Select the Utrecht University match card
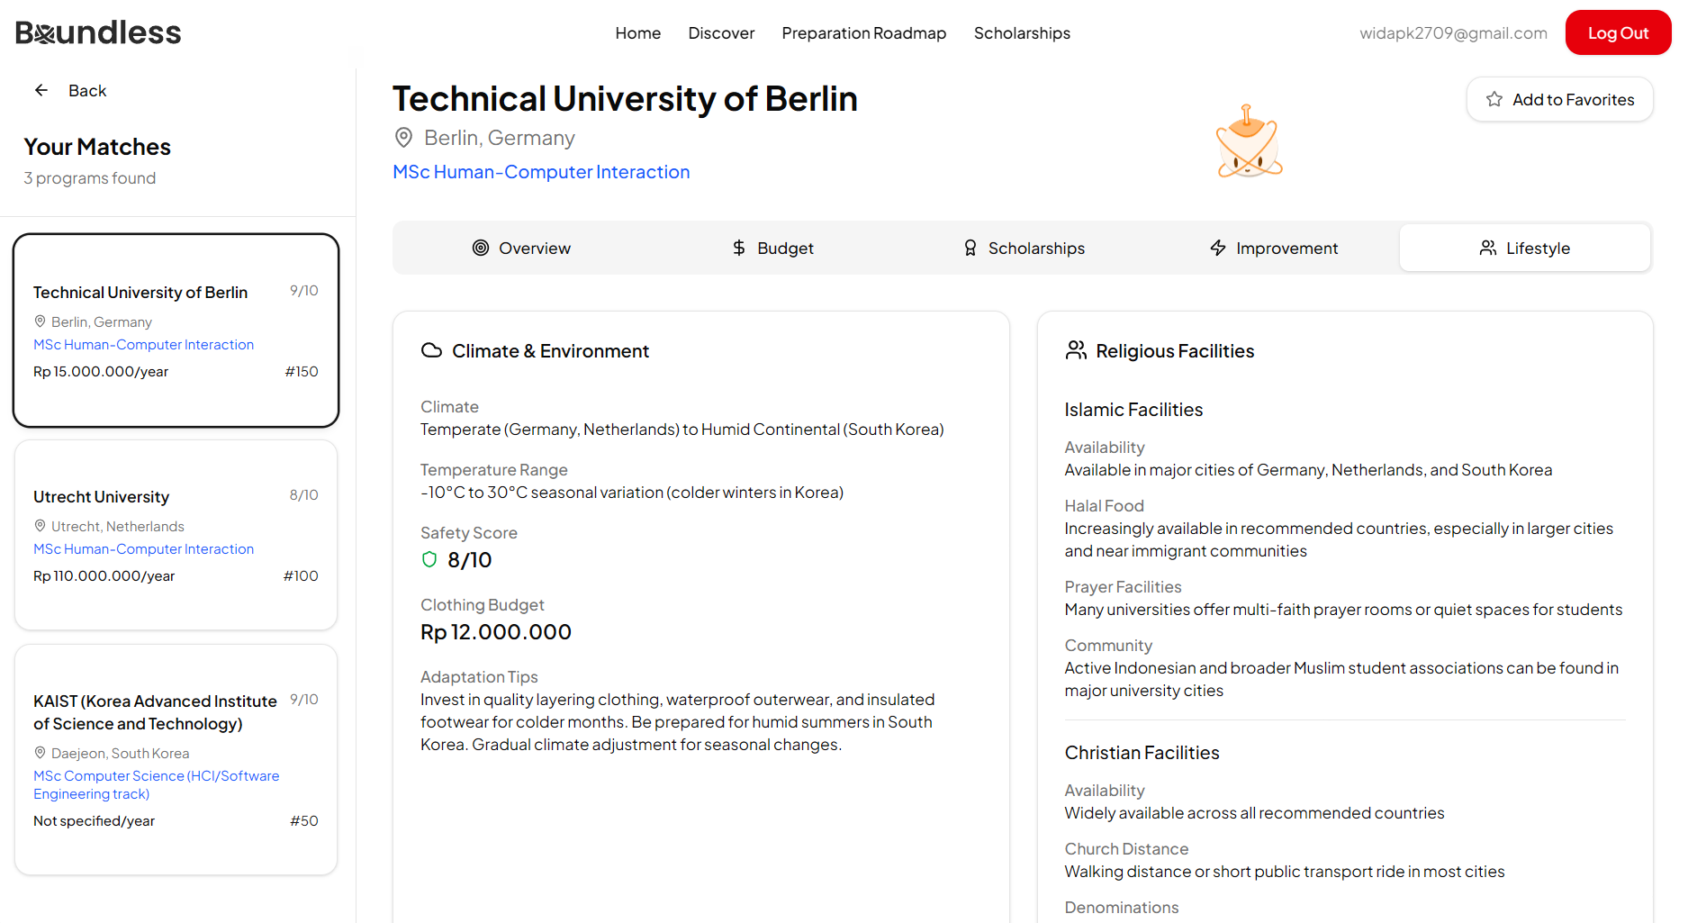The width and height of the screenshot is (1688, 923). pos(176,535)
